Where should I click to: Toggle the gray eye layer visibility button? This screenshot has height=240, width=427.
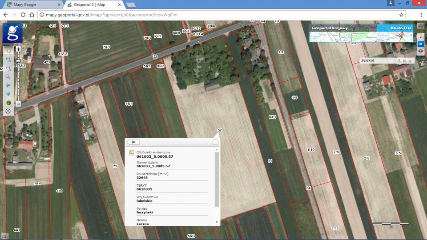pyautogui.click(x=421, y=51)
